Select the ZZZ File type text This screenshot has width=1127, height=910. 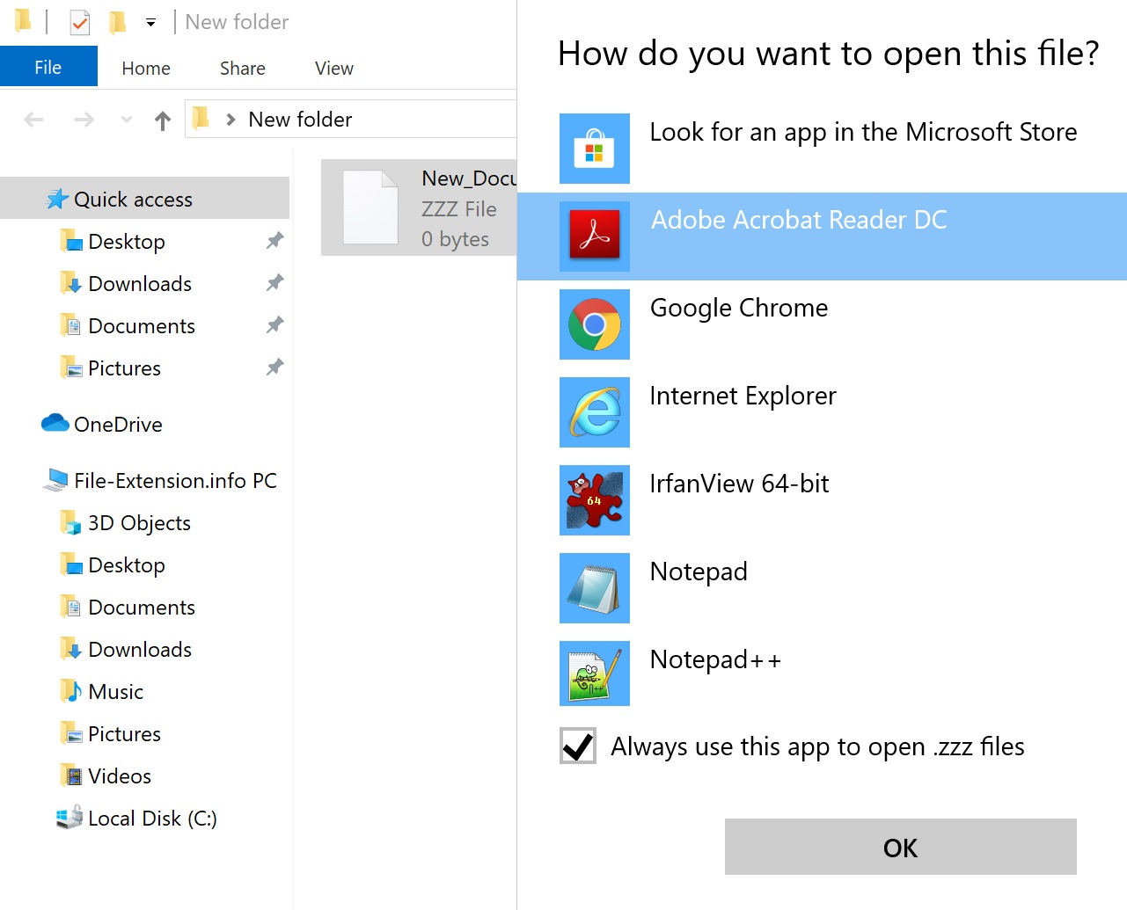(459, 209)
